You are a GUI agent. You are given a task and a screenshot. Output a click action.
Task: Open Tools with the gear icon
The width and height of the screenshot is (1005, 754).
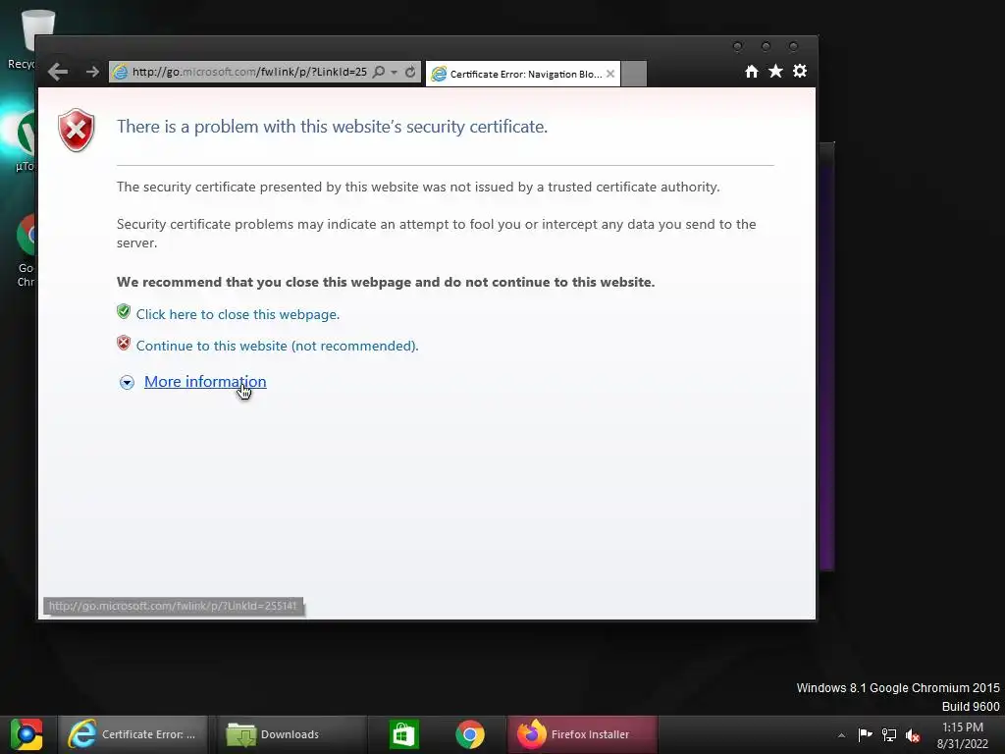pyautogui.click(x=800, y=71)
